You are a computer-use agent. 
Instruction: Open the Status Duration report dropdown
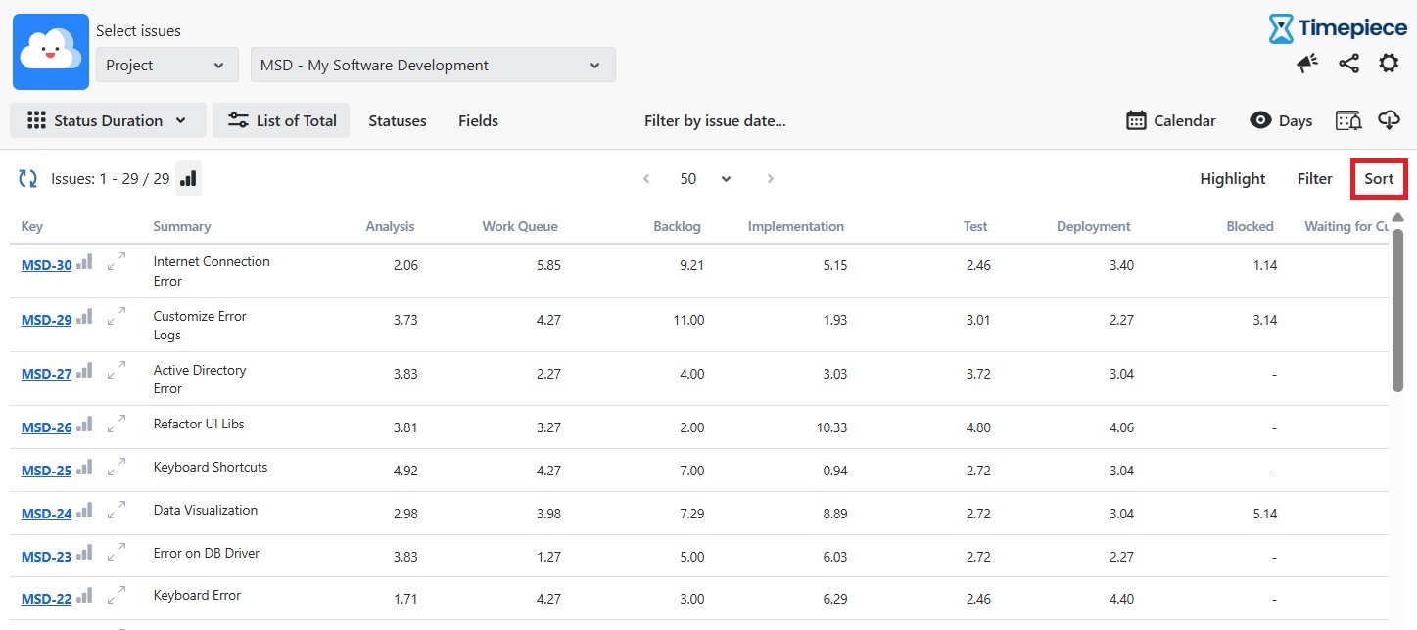108,120
